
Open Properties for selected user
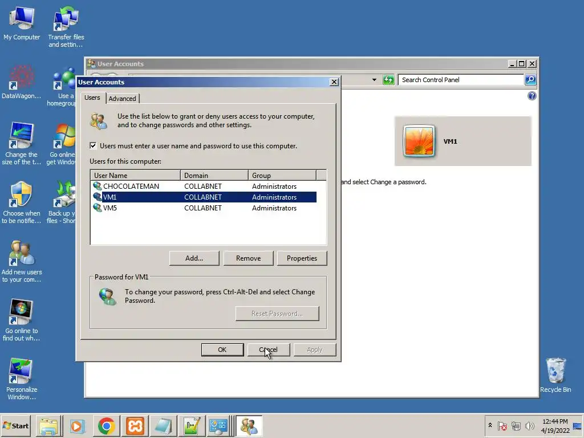coord(302,258)
